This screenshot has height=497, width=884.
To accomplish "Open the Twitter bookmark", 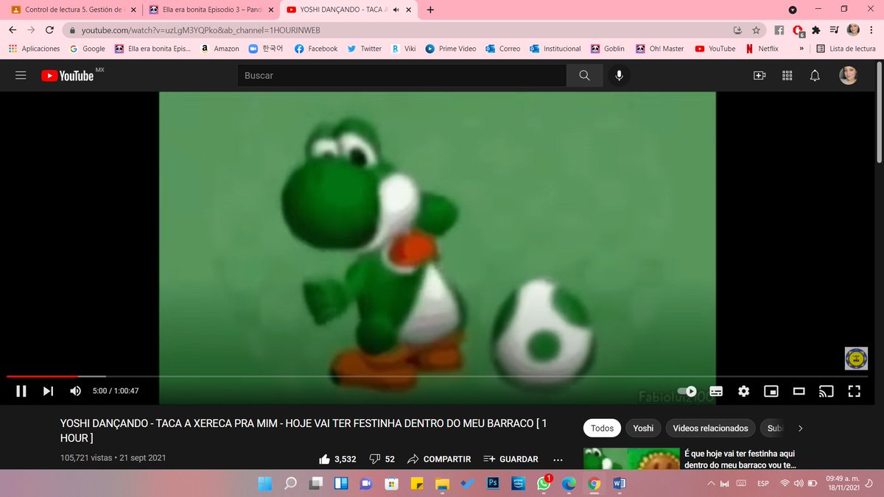I will (x=364, y=49).
